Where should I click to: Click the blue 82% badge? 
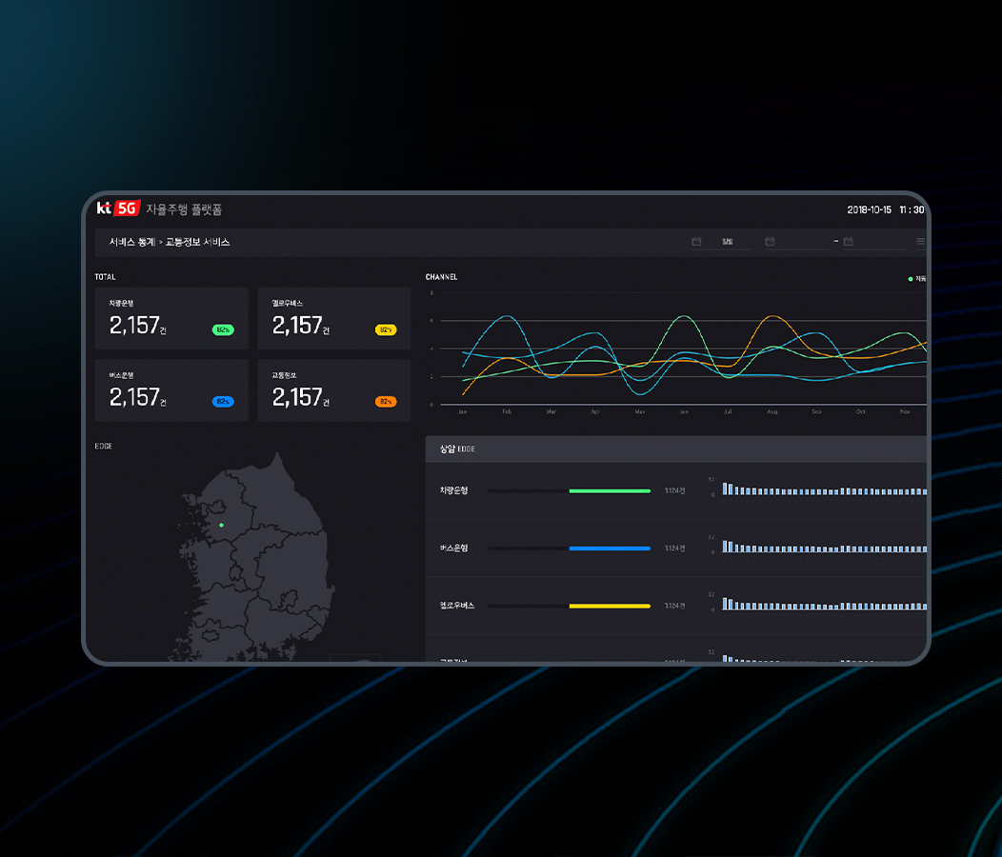click(223, 401)
